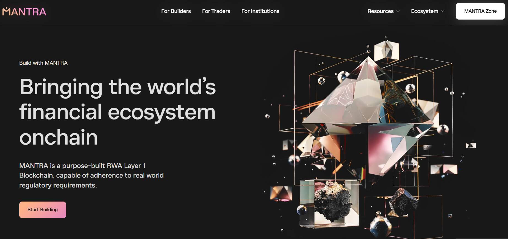
Task: Open the For Builders page
Action: click(x=176, y=11)
